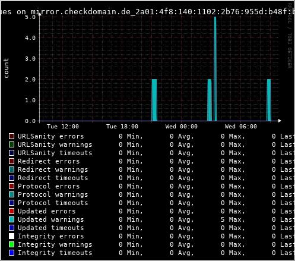Click the cyan bar near Wed 06:00
This screenshot has height=261, width=295.
269,100
